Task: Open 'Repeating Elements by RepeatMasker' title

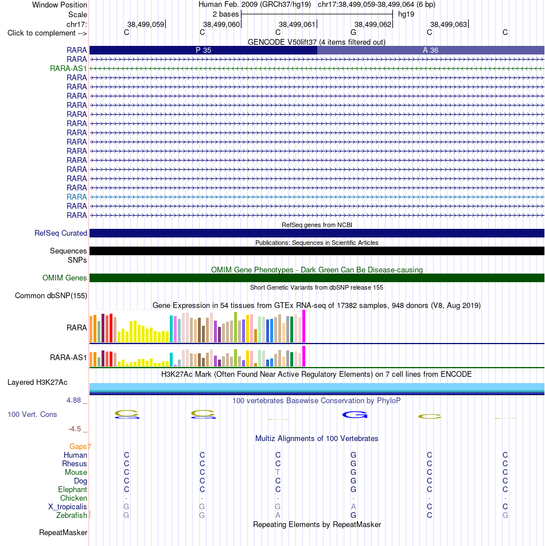Action: 317,525
